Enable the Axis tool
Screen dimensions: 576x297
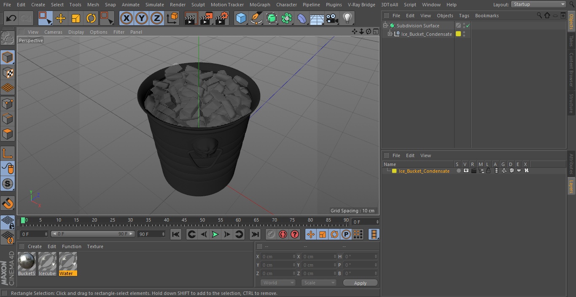tap(8, 153)
